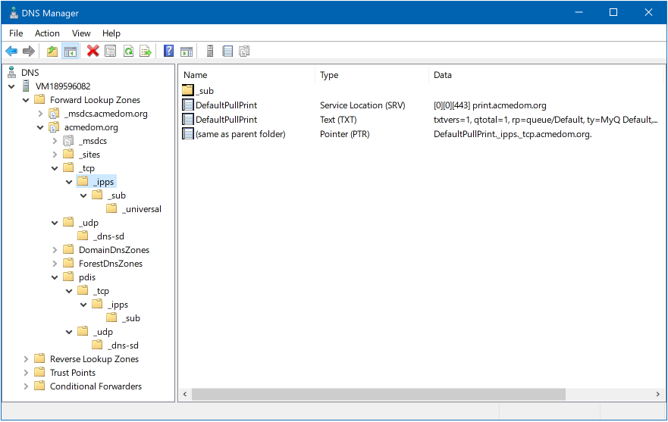Click the blue Help question mark icon

coord(169,52)
